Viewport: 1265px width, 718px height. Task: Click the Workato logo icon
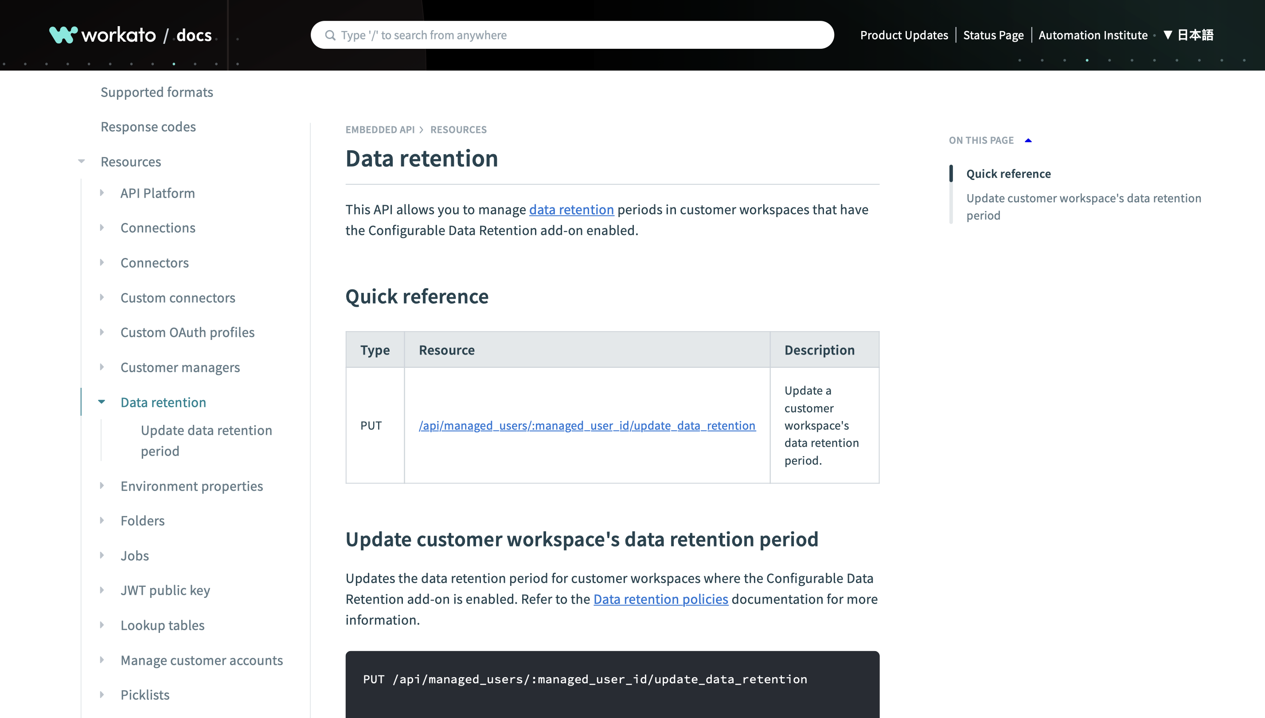pyautogui.click(x=63, y=35)
